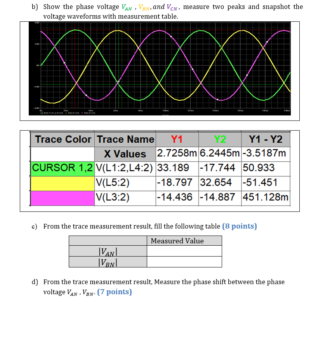Screen dimensions: 318x351
Task: Select the CURSOR 1,2 highlighted cell
Action: (62, 168)
